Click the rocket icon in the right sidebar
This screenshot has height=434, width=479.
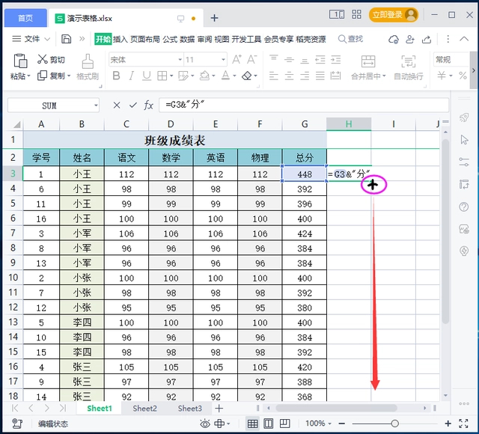pos(463,117)
